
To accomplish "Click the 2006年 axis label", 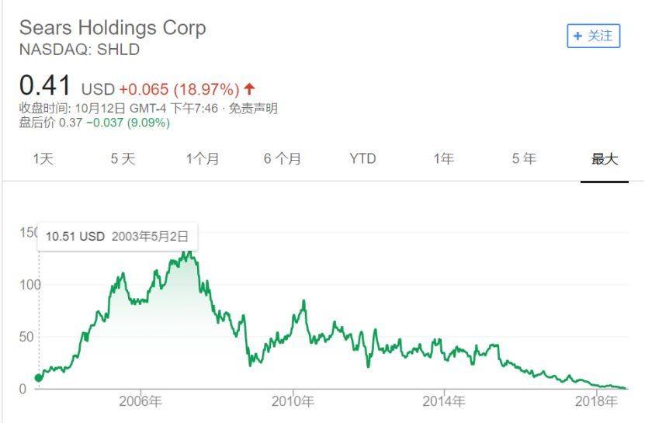I will pos(140,401).
